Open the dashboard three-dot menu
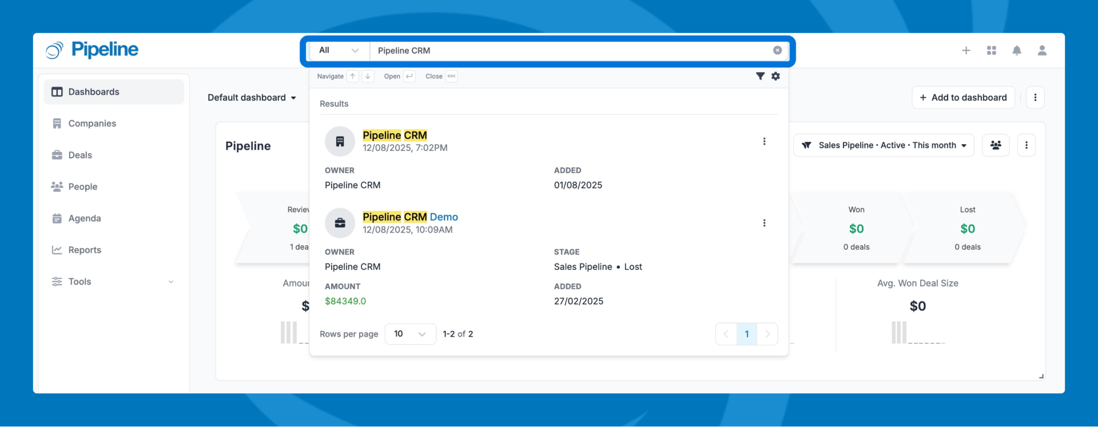 (x=1035, y=98)
